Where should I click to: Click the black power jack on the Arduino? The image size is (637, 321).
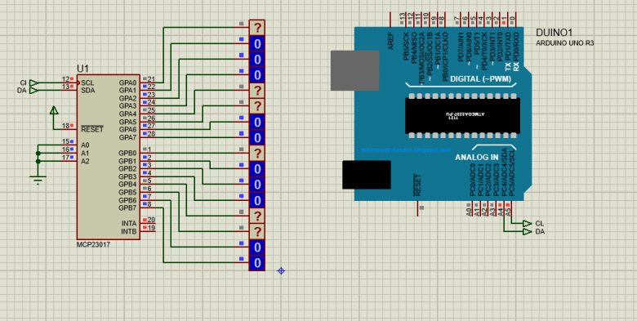[x=367, y=175]
